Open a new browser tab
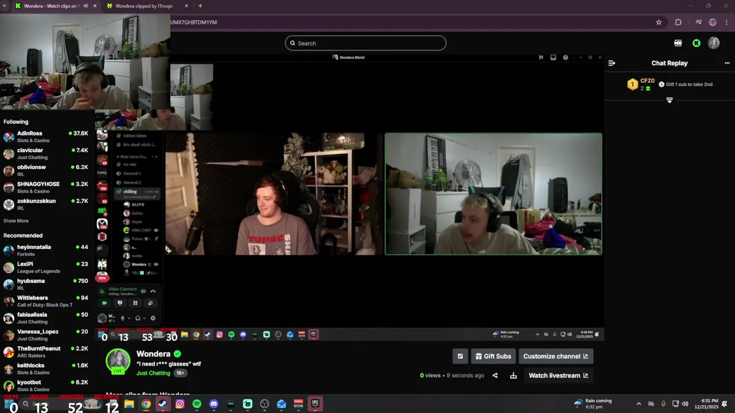 coord(200,6)
